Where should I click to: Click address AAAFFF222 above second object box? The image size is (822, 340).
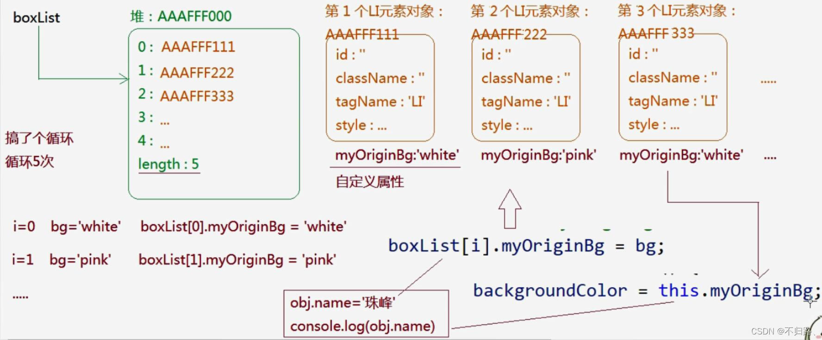click(509, 34)
